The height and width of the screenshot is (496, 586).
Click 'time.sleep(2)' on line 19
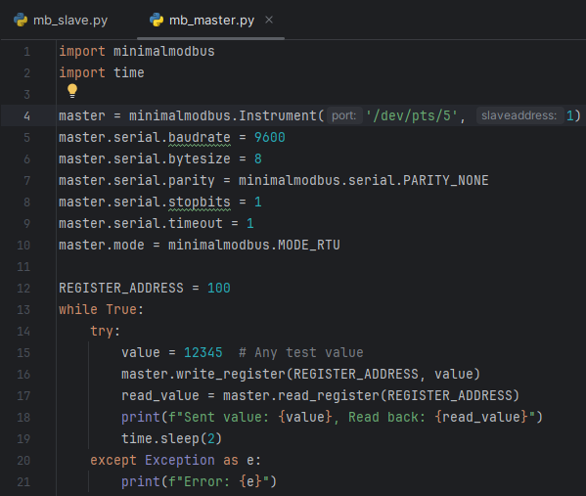171,439
